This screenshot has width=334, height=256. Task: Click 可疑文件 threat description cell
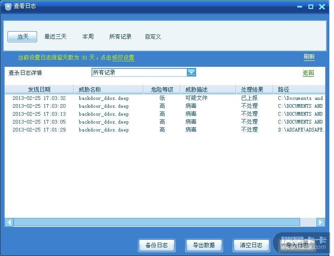pyautogui.click(x=196, y=98)
